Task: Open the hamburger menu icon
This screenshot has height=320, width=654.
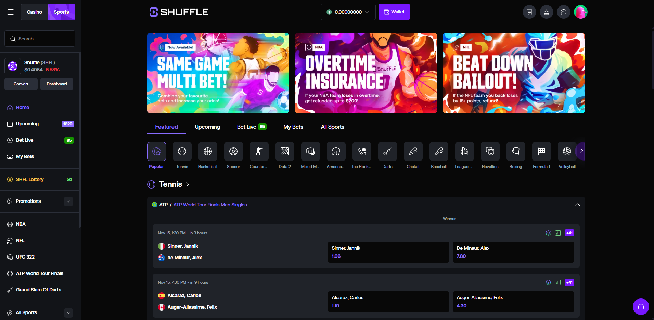Action: tap(11, 12)
